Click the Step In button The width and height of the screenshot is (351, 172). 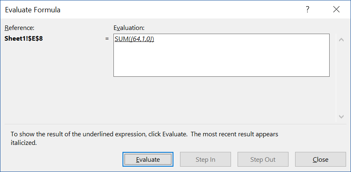click(205, 159)
